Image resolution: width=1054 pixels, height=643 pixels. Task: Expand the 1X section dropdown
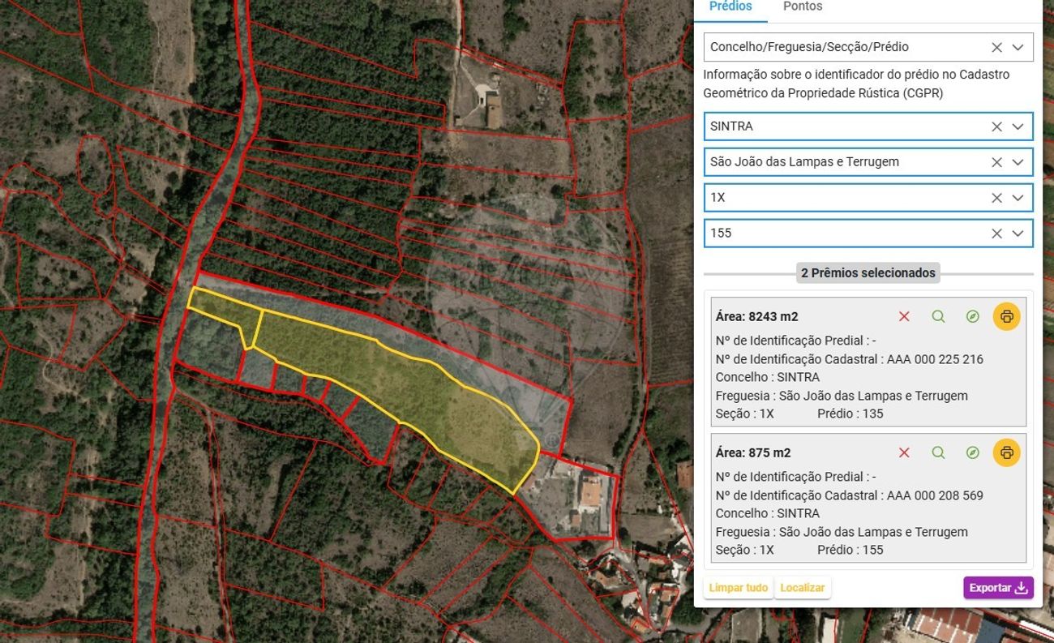[1018, 198]
